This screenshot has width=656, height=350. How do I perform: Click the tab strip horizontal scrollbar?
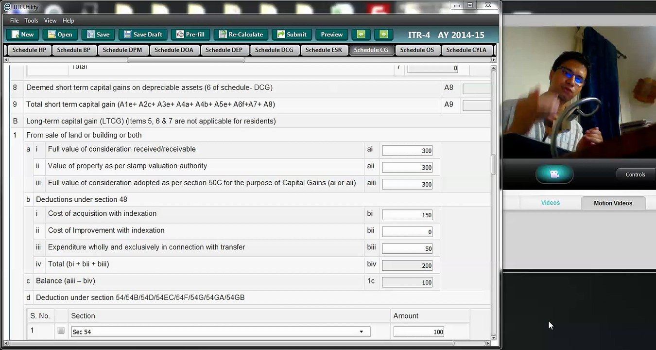tap(186, 60)
